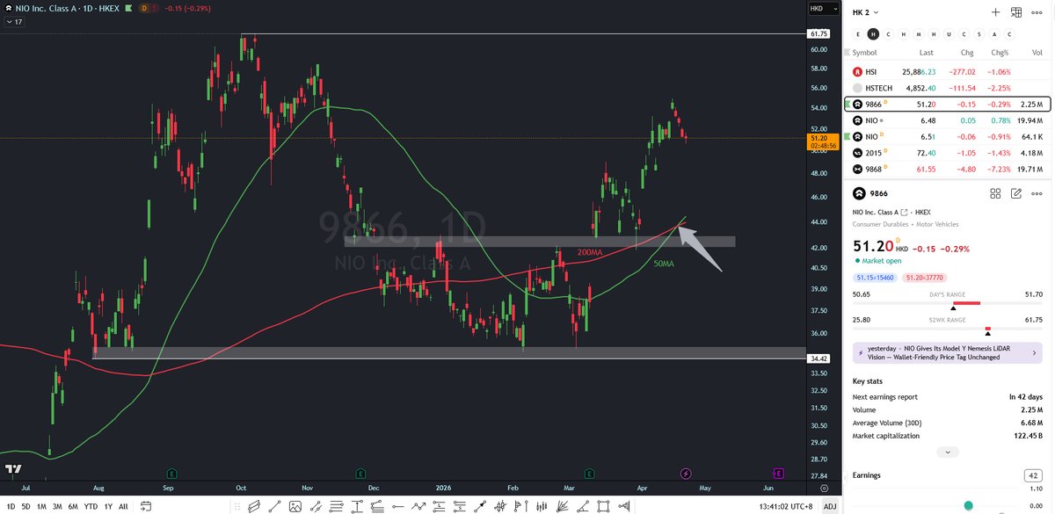
Task: Expand more Key stats with the chevron
Action: click(x=947, y=452)
